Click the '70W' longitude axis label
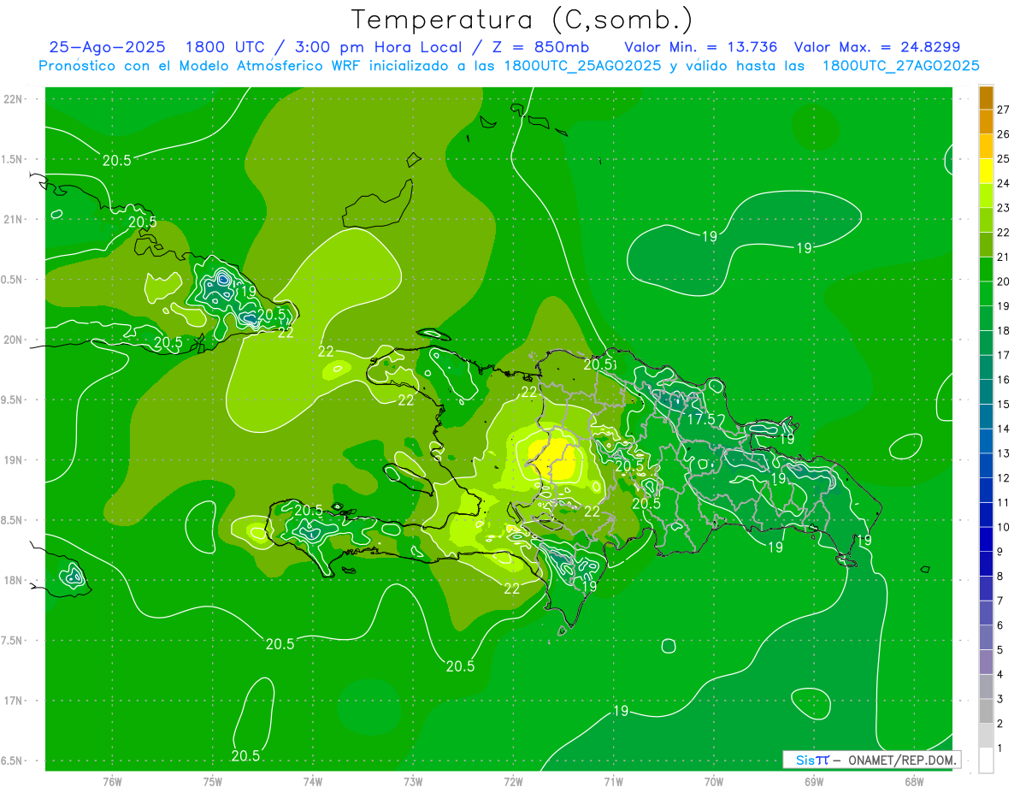1026x793 pixels. point(714,781)
